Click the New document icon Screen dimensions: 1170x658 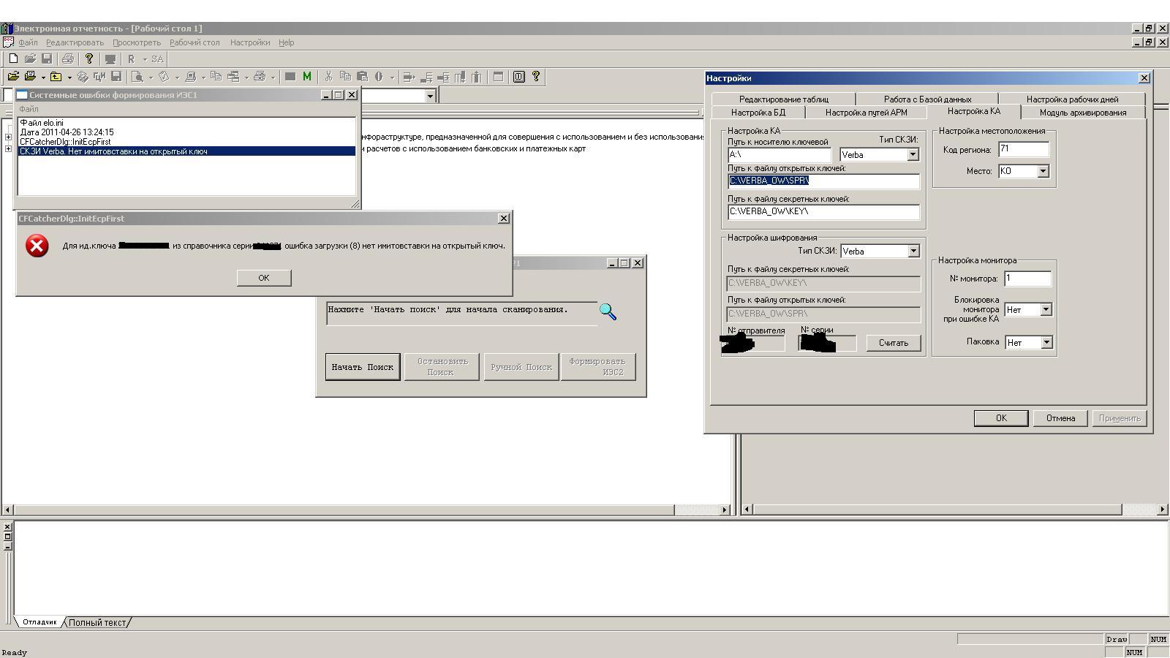[x=13, y=58]
